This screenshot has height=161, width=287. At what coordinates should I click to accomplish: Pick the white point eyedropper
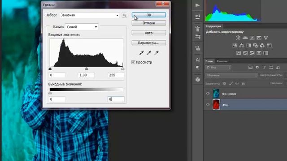(157, 53)
